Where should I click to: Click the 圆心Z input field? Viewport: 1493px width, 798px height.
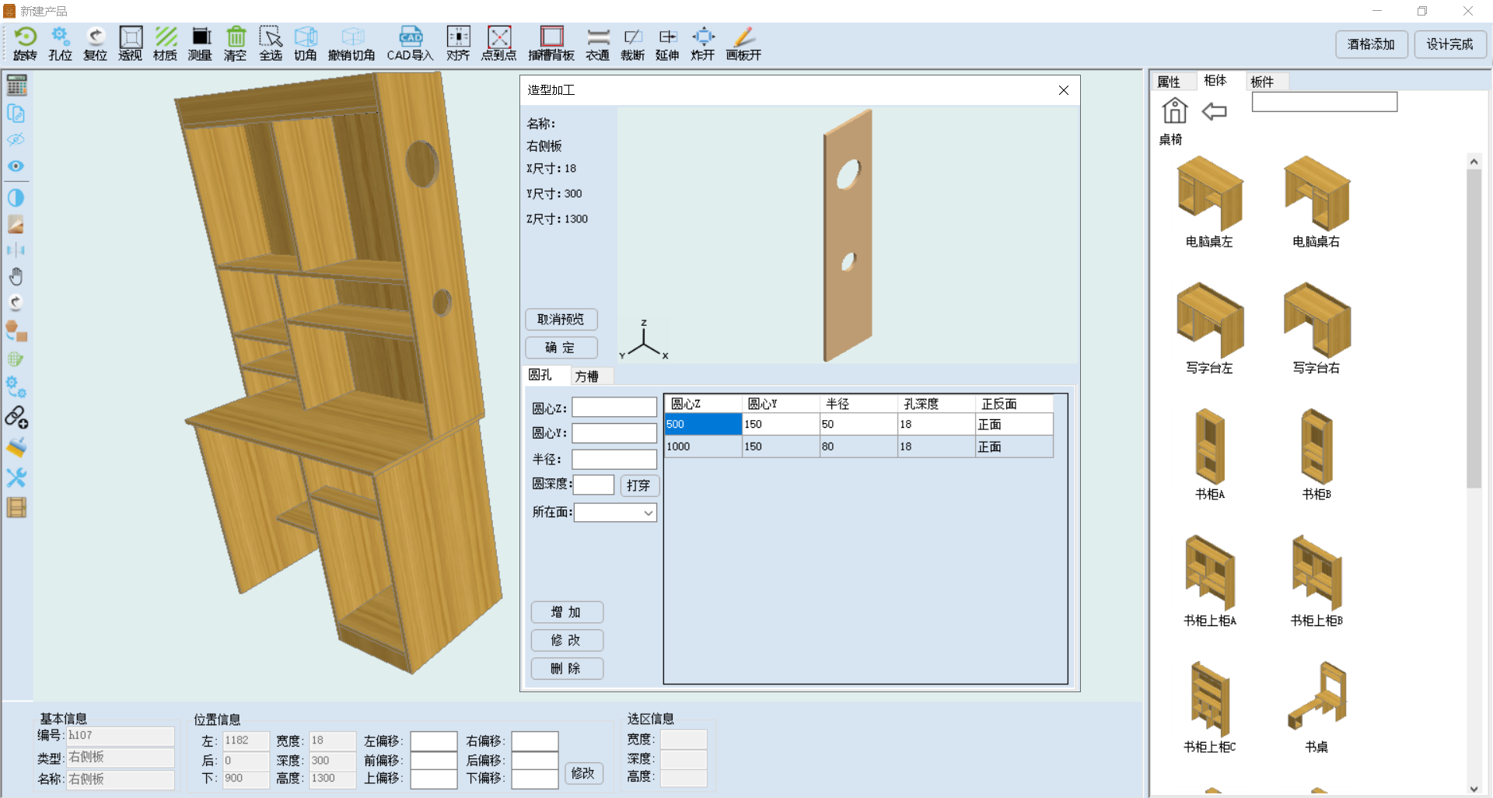pyautogui.click(x=615, y=408)
